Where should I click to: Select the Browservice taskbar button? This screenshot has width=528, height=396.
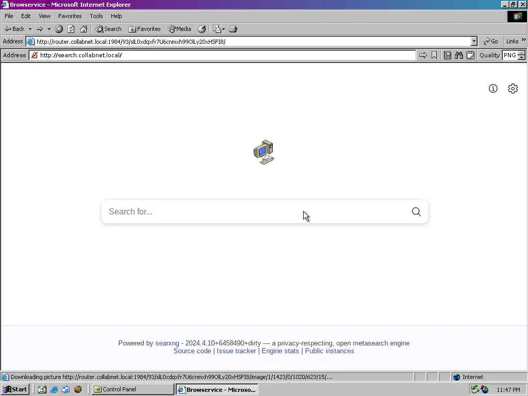coord(217,390)
